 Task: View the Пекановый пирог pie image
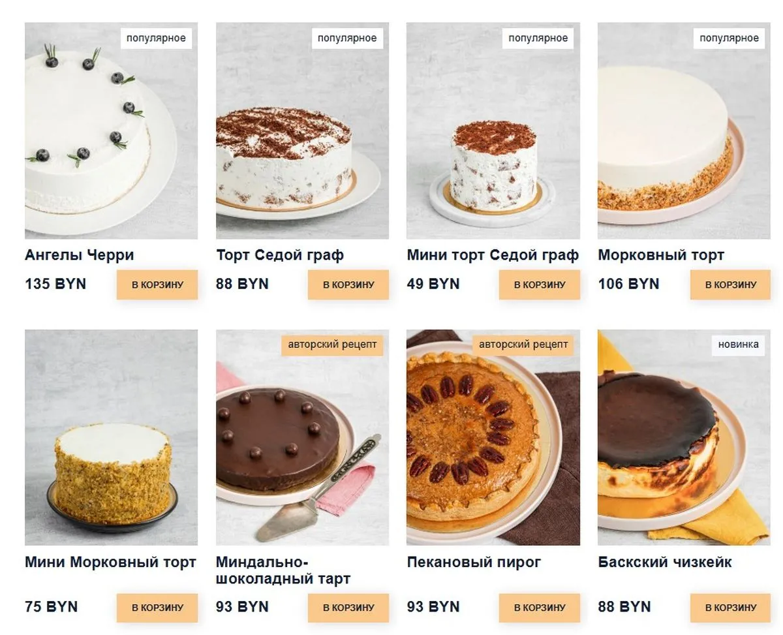point(493,437)
